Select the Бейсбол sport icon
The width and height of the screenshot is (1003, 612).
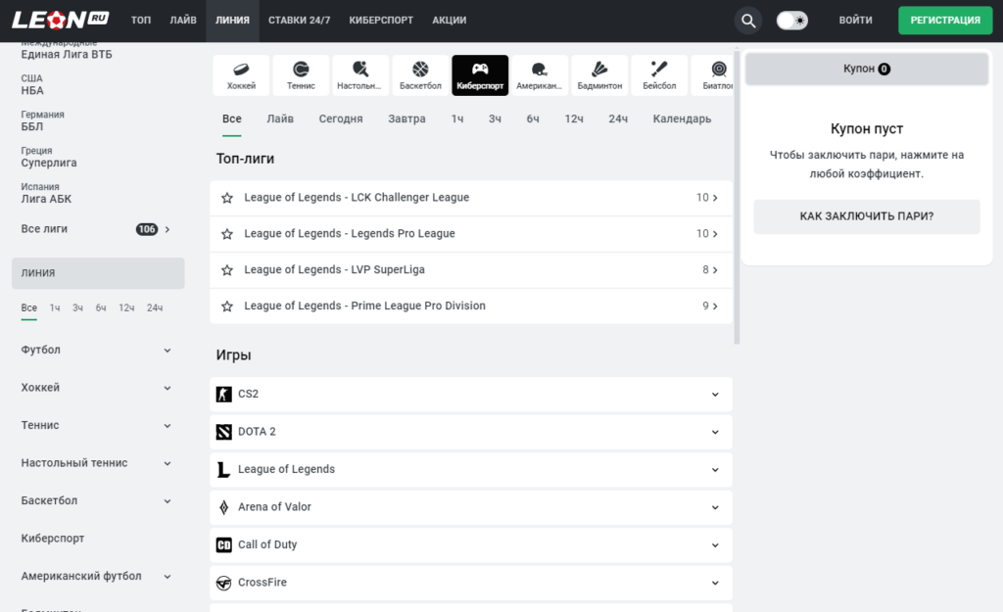[x=659, y=75]
